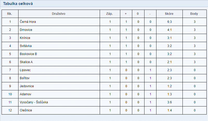This screenshot has height=121, width=208.
Task: Click the Skóre column header
Action: click(169, 14)
